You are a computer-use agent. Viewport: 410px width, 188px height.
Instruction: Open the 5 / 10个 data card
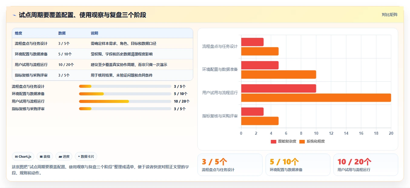pos(298,165)
